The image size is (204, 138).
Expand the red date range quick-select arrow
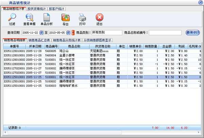pos(73,33)
